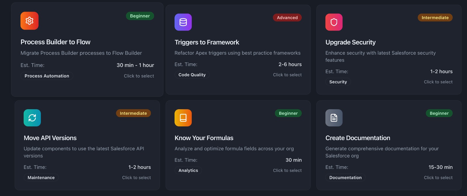Viewport: 467px width, 196px height.
Task: Click the yellow book icon for Know Your Formulas
Action: 183,118
